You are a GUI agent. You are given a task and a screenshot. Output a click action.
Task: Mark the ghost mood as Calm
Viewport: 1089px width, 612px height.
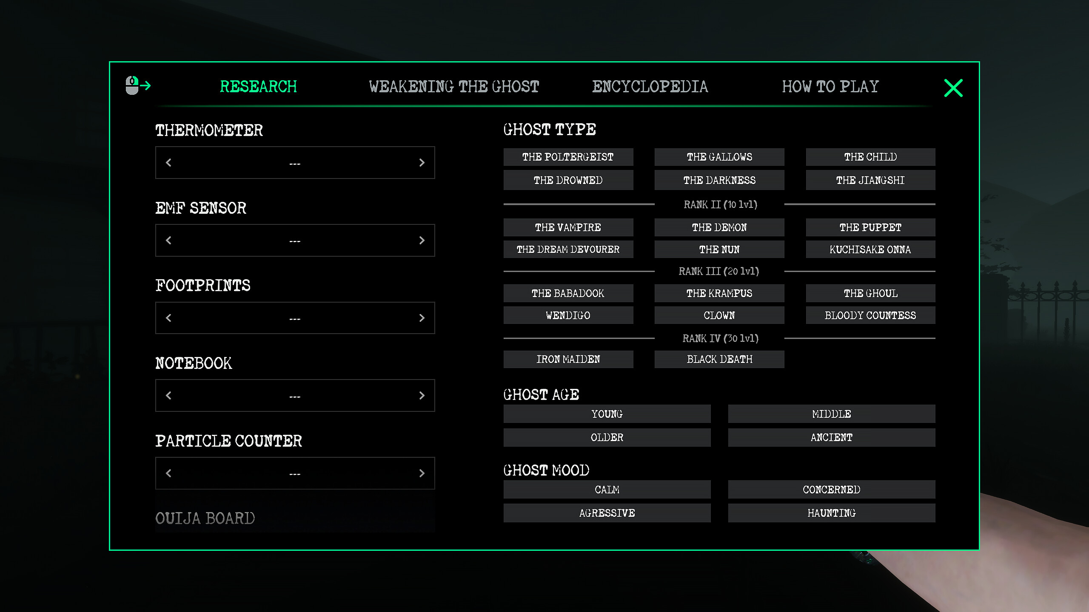coord(607,489)
